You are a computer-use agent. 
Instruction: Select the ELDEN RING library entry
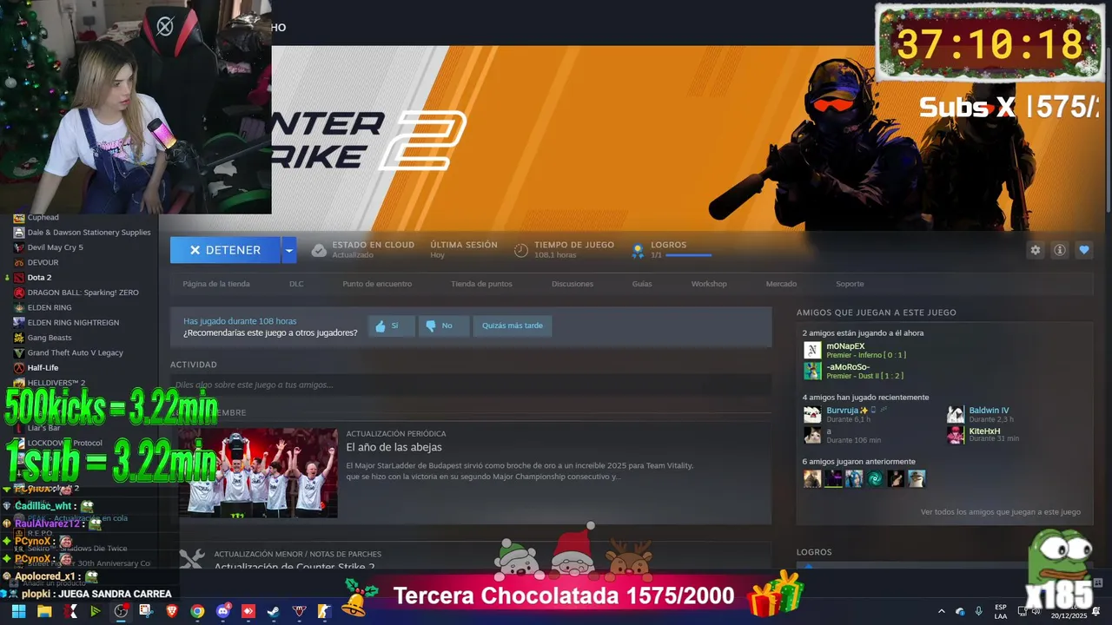pyautogui.click(x=50, y=307)
